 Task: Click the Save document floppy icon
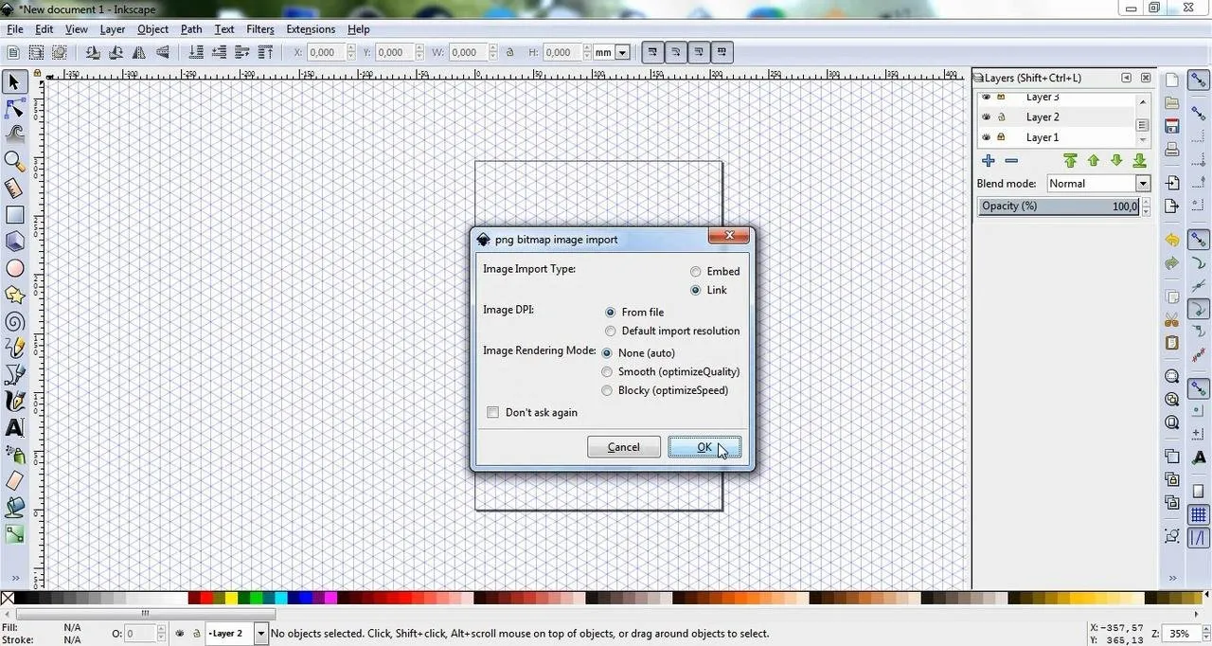coord(1172,126)
